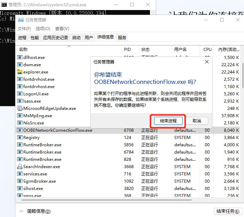Close the 任务管理器 confirmation dialog
The image size is (244, 217).
[207, 62]
